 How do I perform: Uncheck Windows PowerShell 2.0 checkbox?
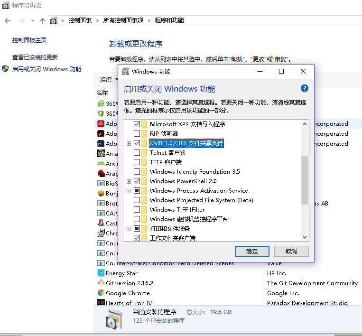[x=137, y=181]
